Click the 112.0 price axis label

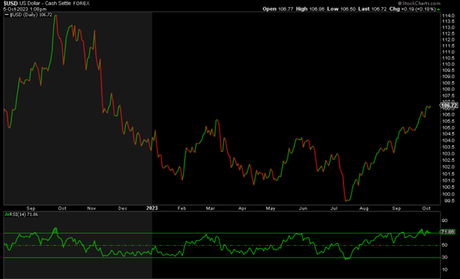(448, 40)
